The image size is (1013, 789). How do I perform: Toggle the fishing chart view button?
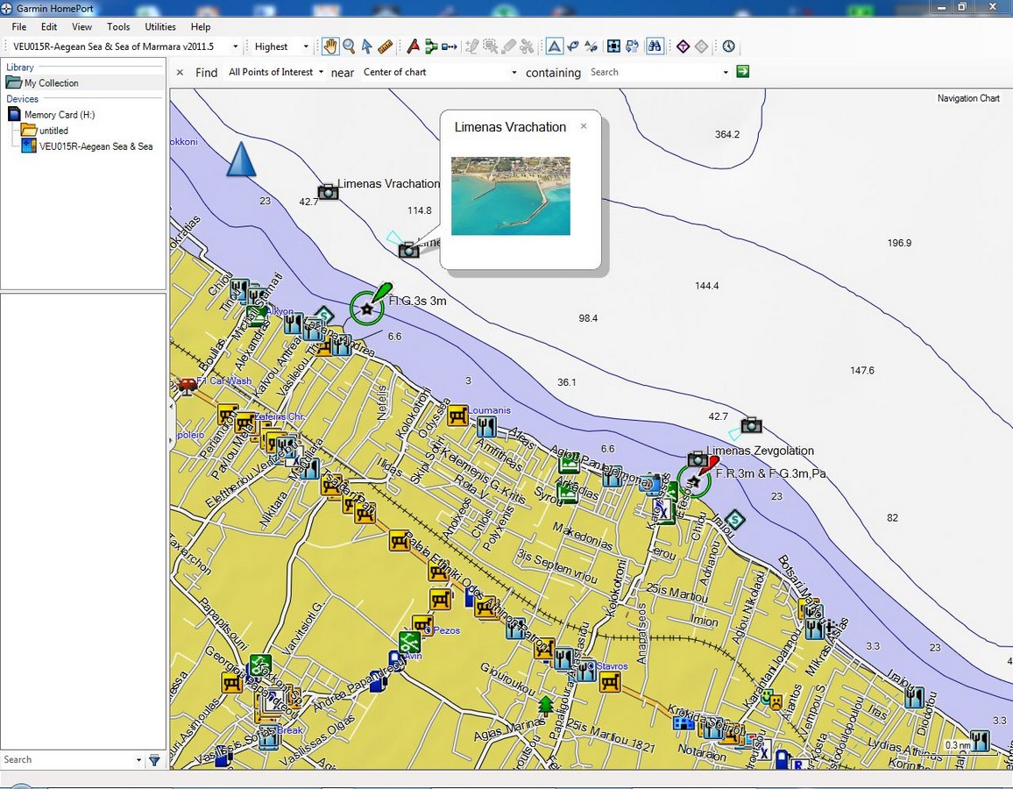click(572, 46)
